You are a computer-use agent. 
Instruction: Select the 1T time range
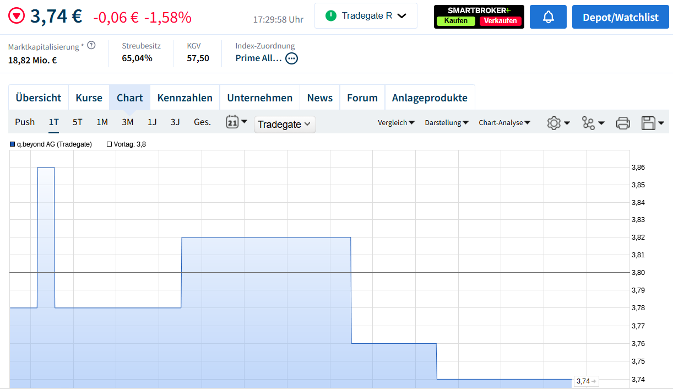pyautogui.click(x=53, y=122)
